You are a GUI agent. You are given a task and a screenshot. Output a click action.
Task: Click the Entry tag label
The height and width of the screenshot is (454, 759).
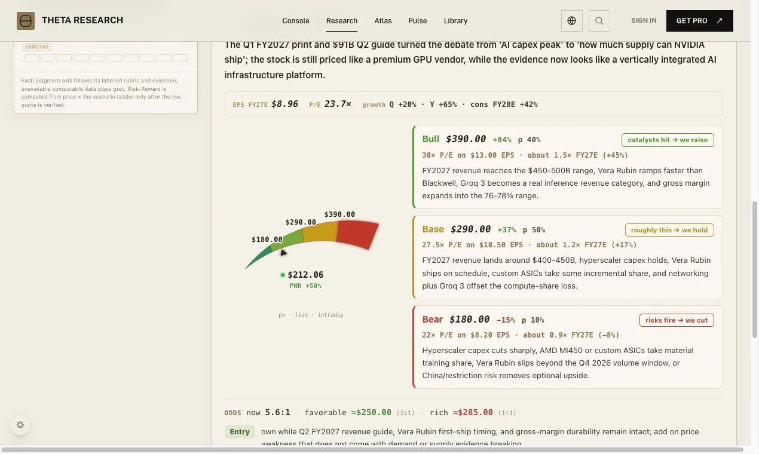click(x=240, y=432)
